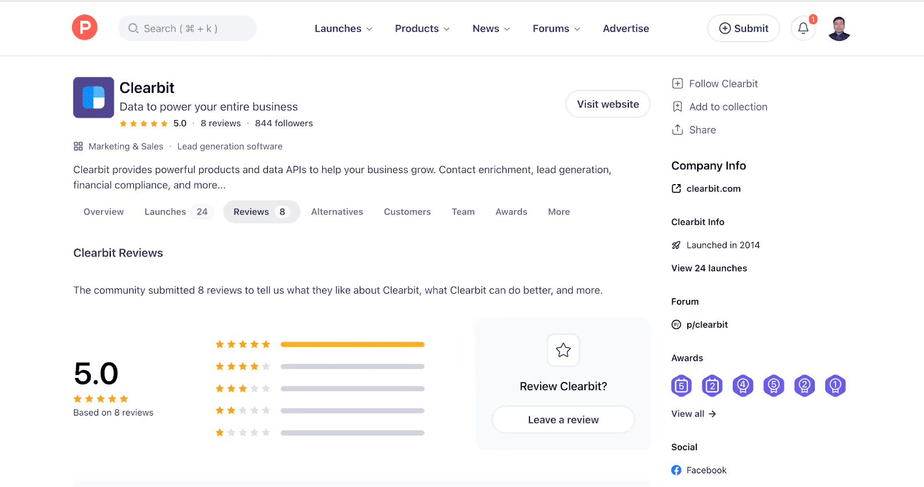
Task: Click Leave a review
Action: tap(562, 419)
